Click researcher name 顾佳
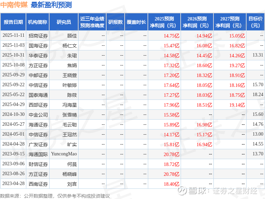 (x=72, y=36)
